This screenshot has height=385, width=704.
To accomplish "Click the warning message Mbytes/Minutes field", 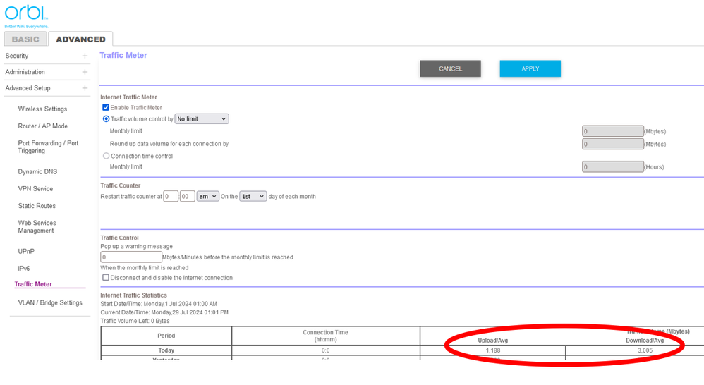I will tap(131, 257).
